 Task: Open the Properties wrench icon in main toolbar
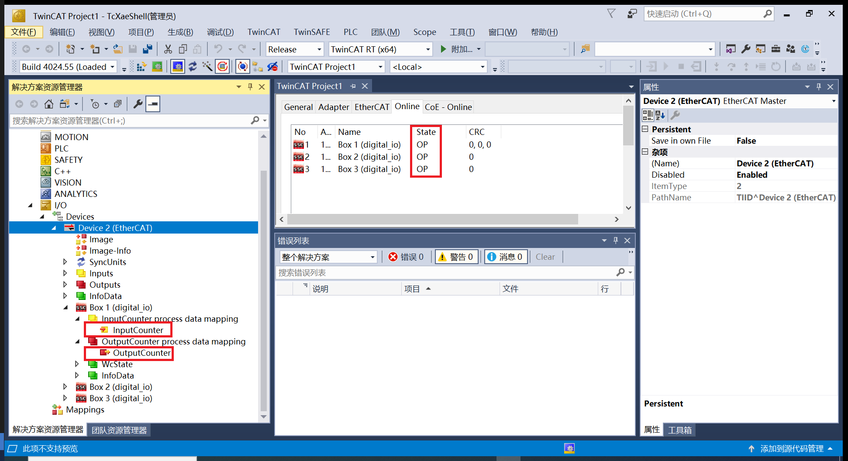click(746, 49)
